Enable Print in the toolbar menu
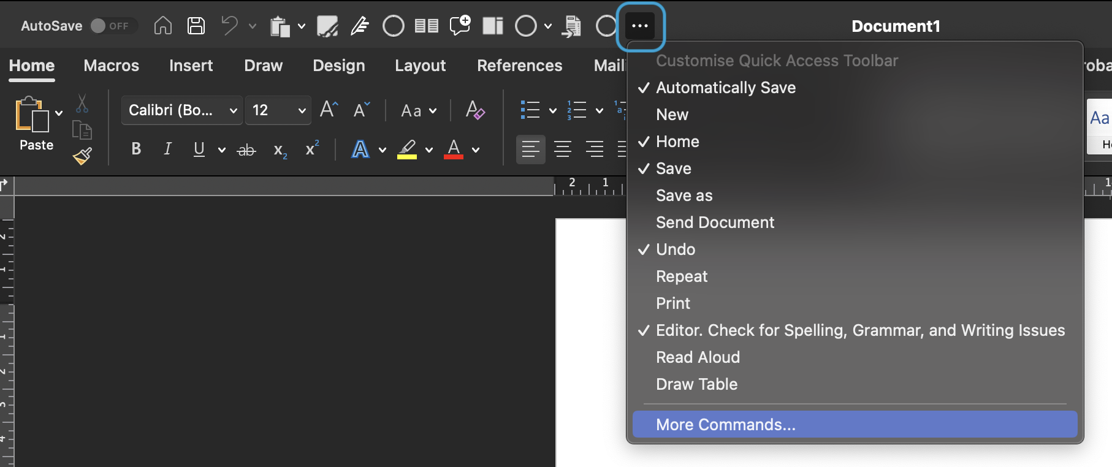1112x467 pixels. coord(855,303)
